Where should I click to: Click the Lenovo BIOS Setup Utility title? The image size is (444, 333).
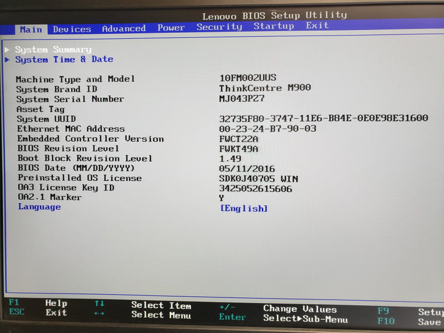click(274, 16)
